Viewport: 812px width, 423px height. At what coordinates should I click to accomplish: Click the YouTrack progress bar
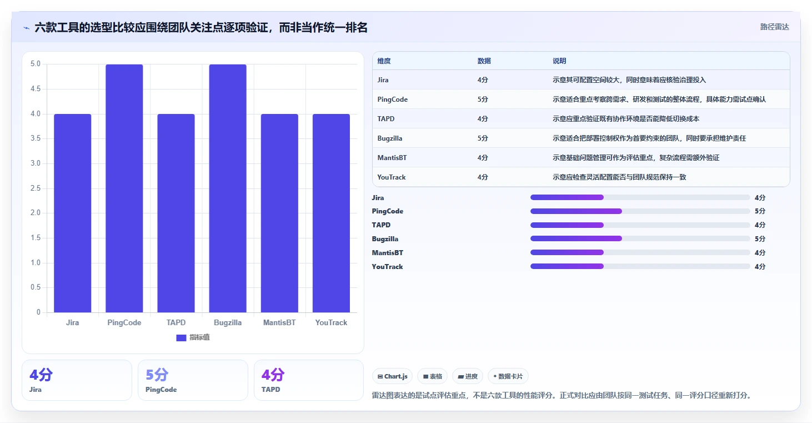(640, 266)
